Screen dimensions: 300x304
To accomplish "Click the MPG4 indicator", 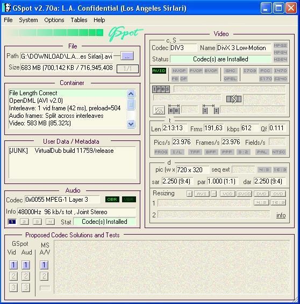I will tap(280, 53).
